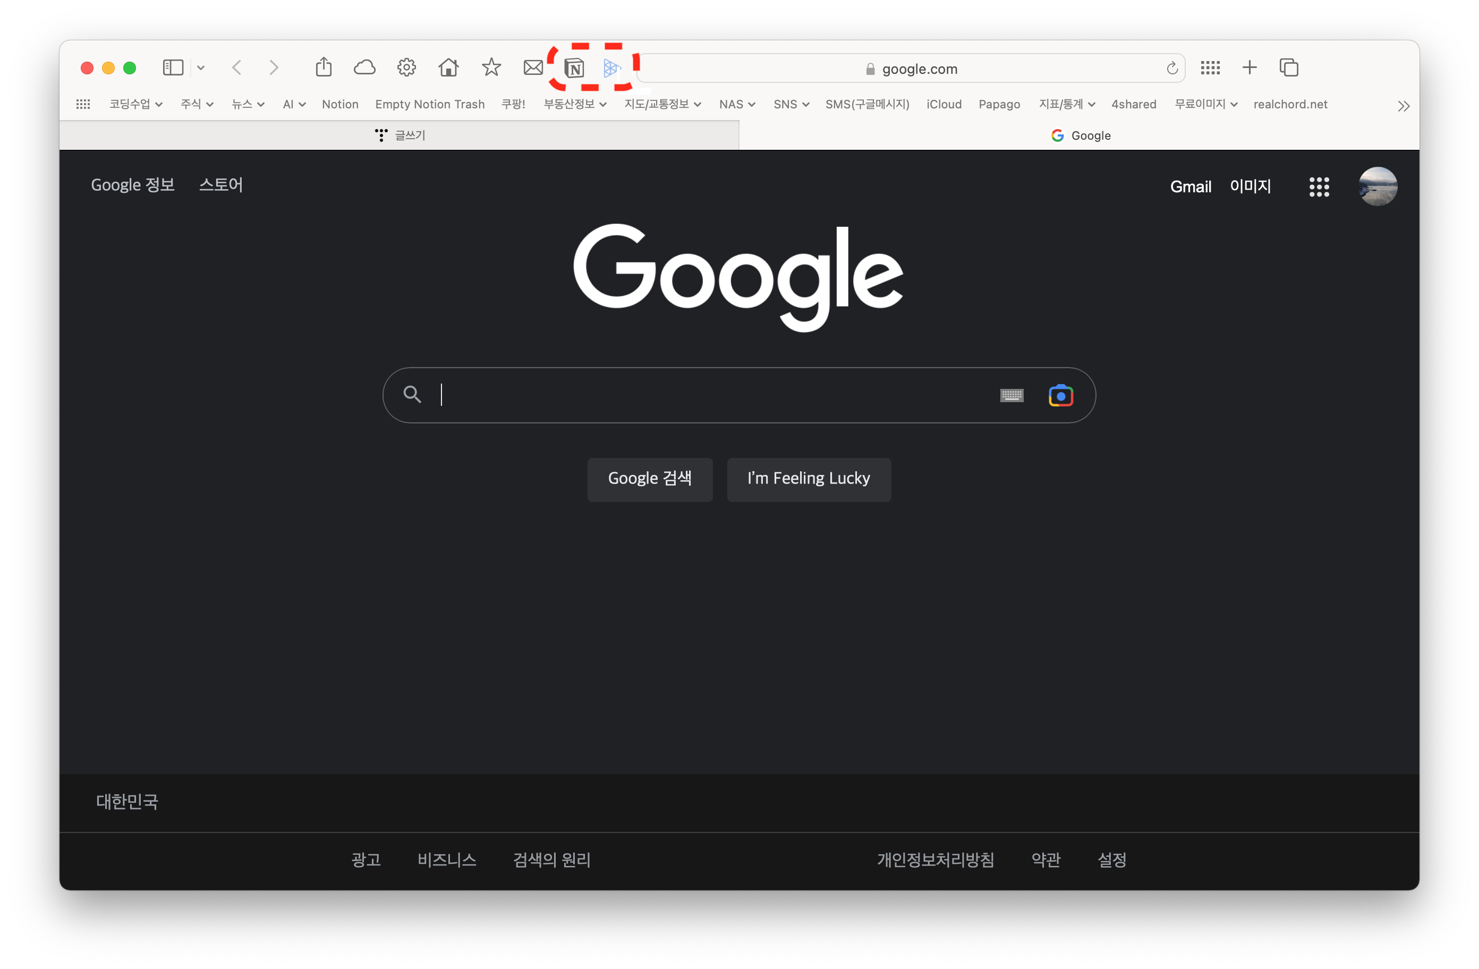Click the Share icon in Safari toolbar
This screenshot has height=969, width=1479.
coord(324,67)
